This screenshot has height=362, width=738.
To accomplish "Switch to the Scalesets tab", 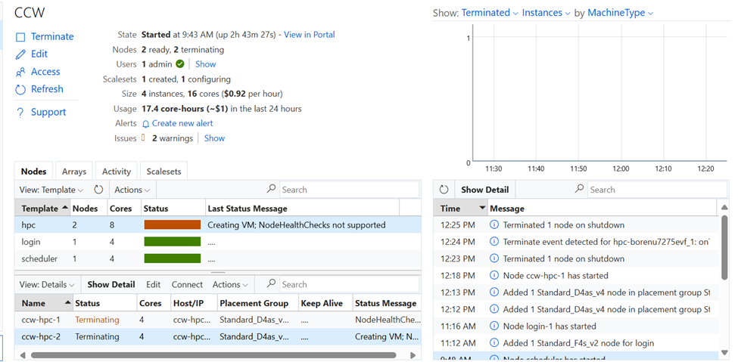I will tap(163, 172).
